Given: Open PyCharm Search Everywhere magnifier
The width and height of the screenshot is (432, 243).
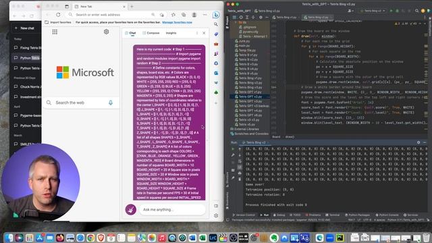Looking at the screenshot, I should point(417,11).
